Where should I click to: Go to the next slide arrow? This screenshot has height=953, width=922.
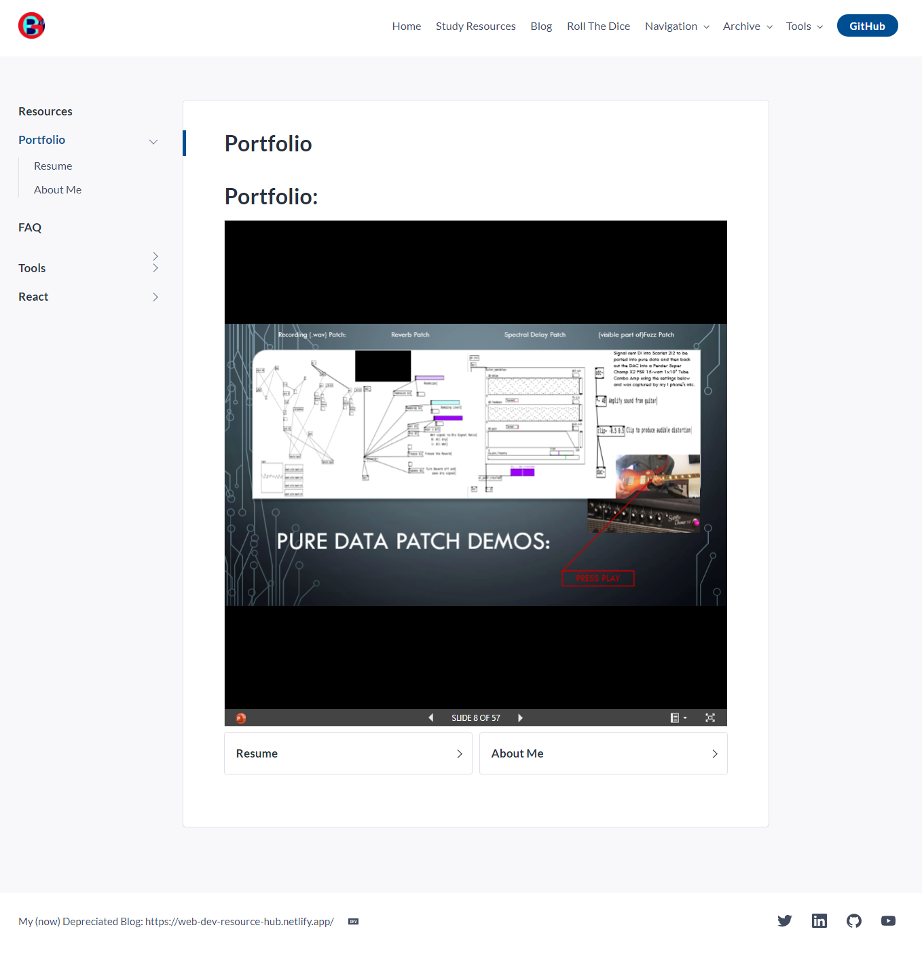coord(521,718)
